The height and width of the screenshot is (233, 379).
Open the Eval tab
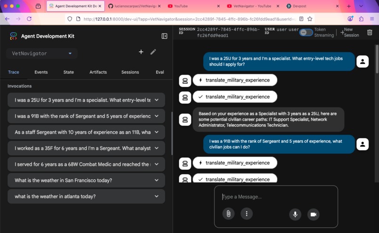coord(160,72)
